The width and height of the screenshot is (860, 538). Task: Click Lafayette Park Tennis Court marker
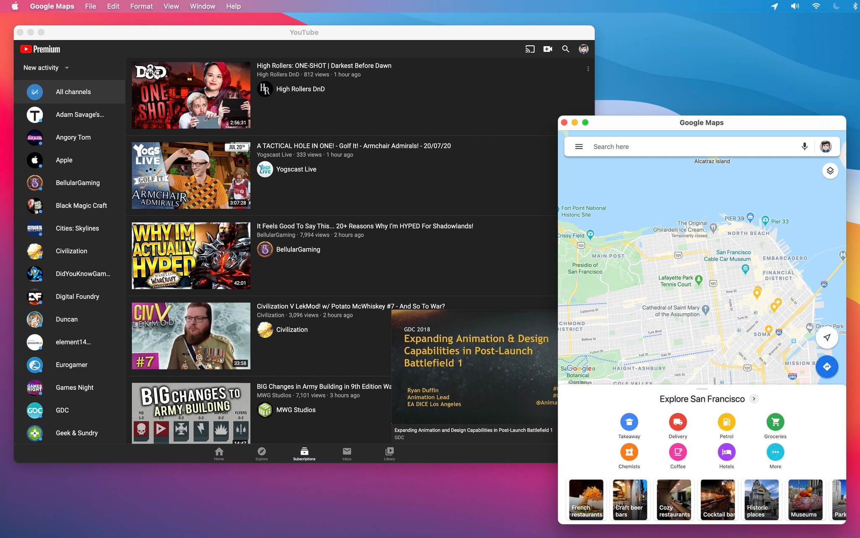coord(699,279)
